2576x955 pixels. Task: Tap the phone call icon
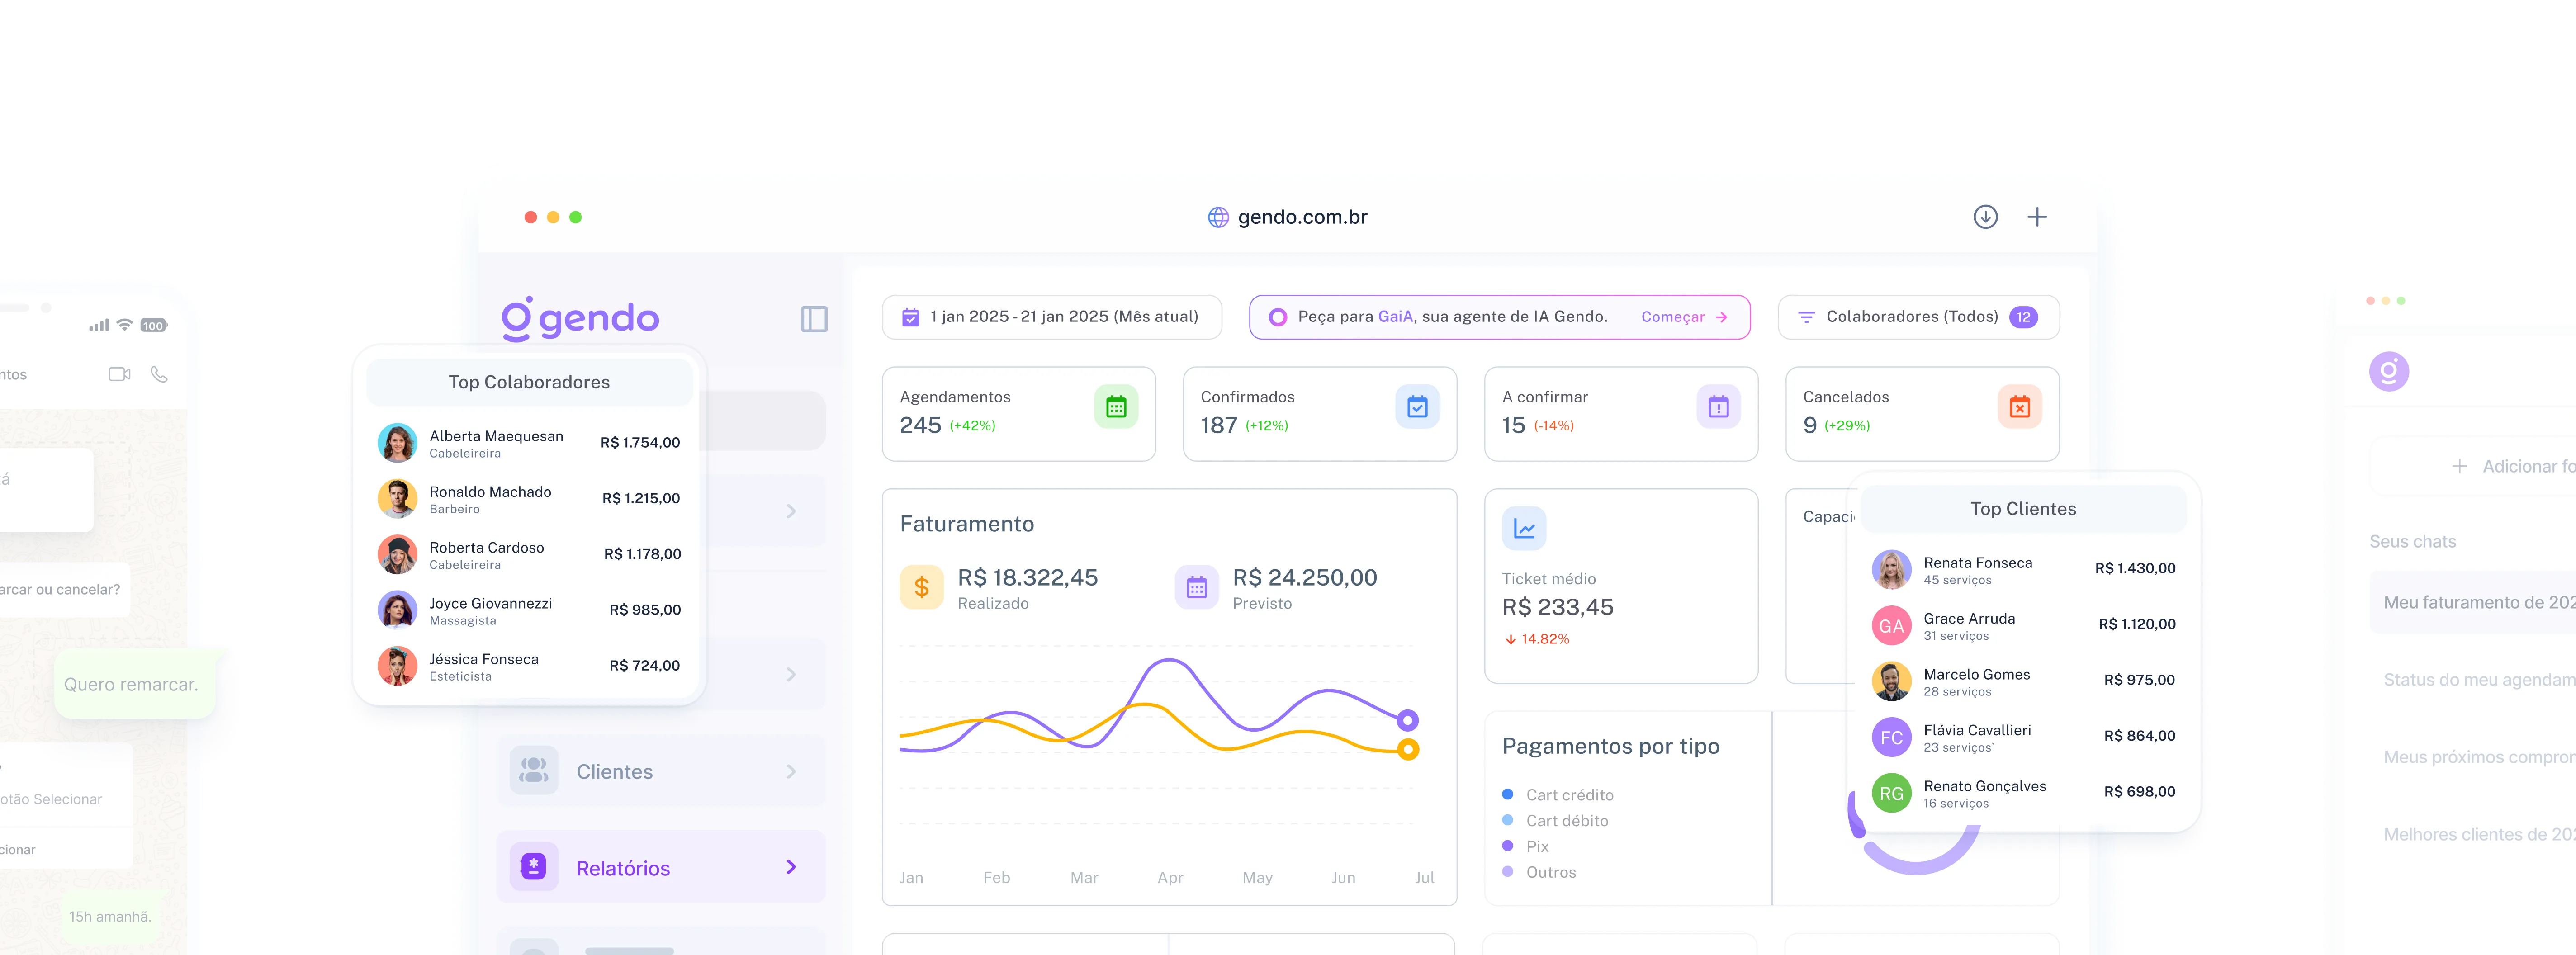coord(159,374)
